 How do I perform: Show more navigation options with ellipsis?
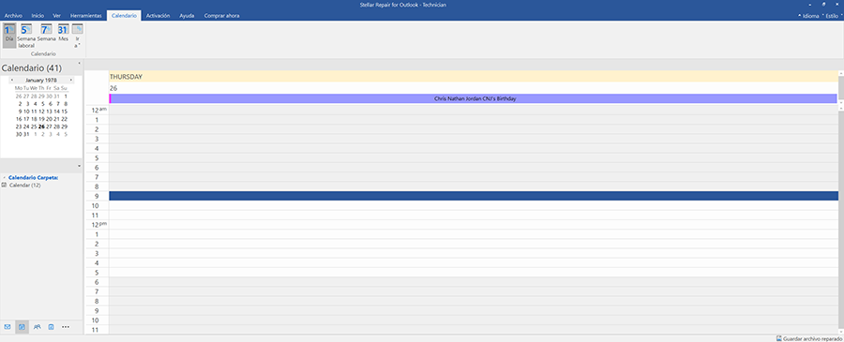(66, 326)
